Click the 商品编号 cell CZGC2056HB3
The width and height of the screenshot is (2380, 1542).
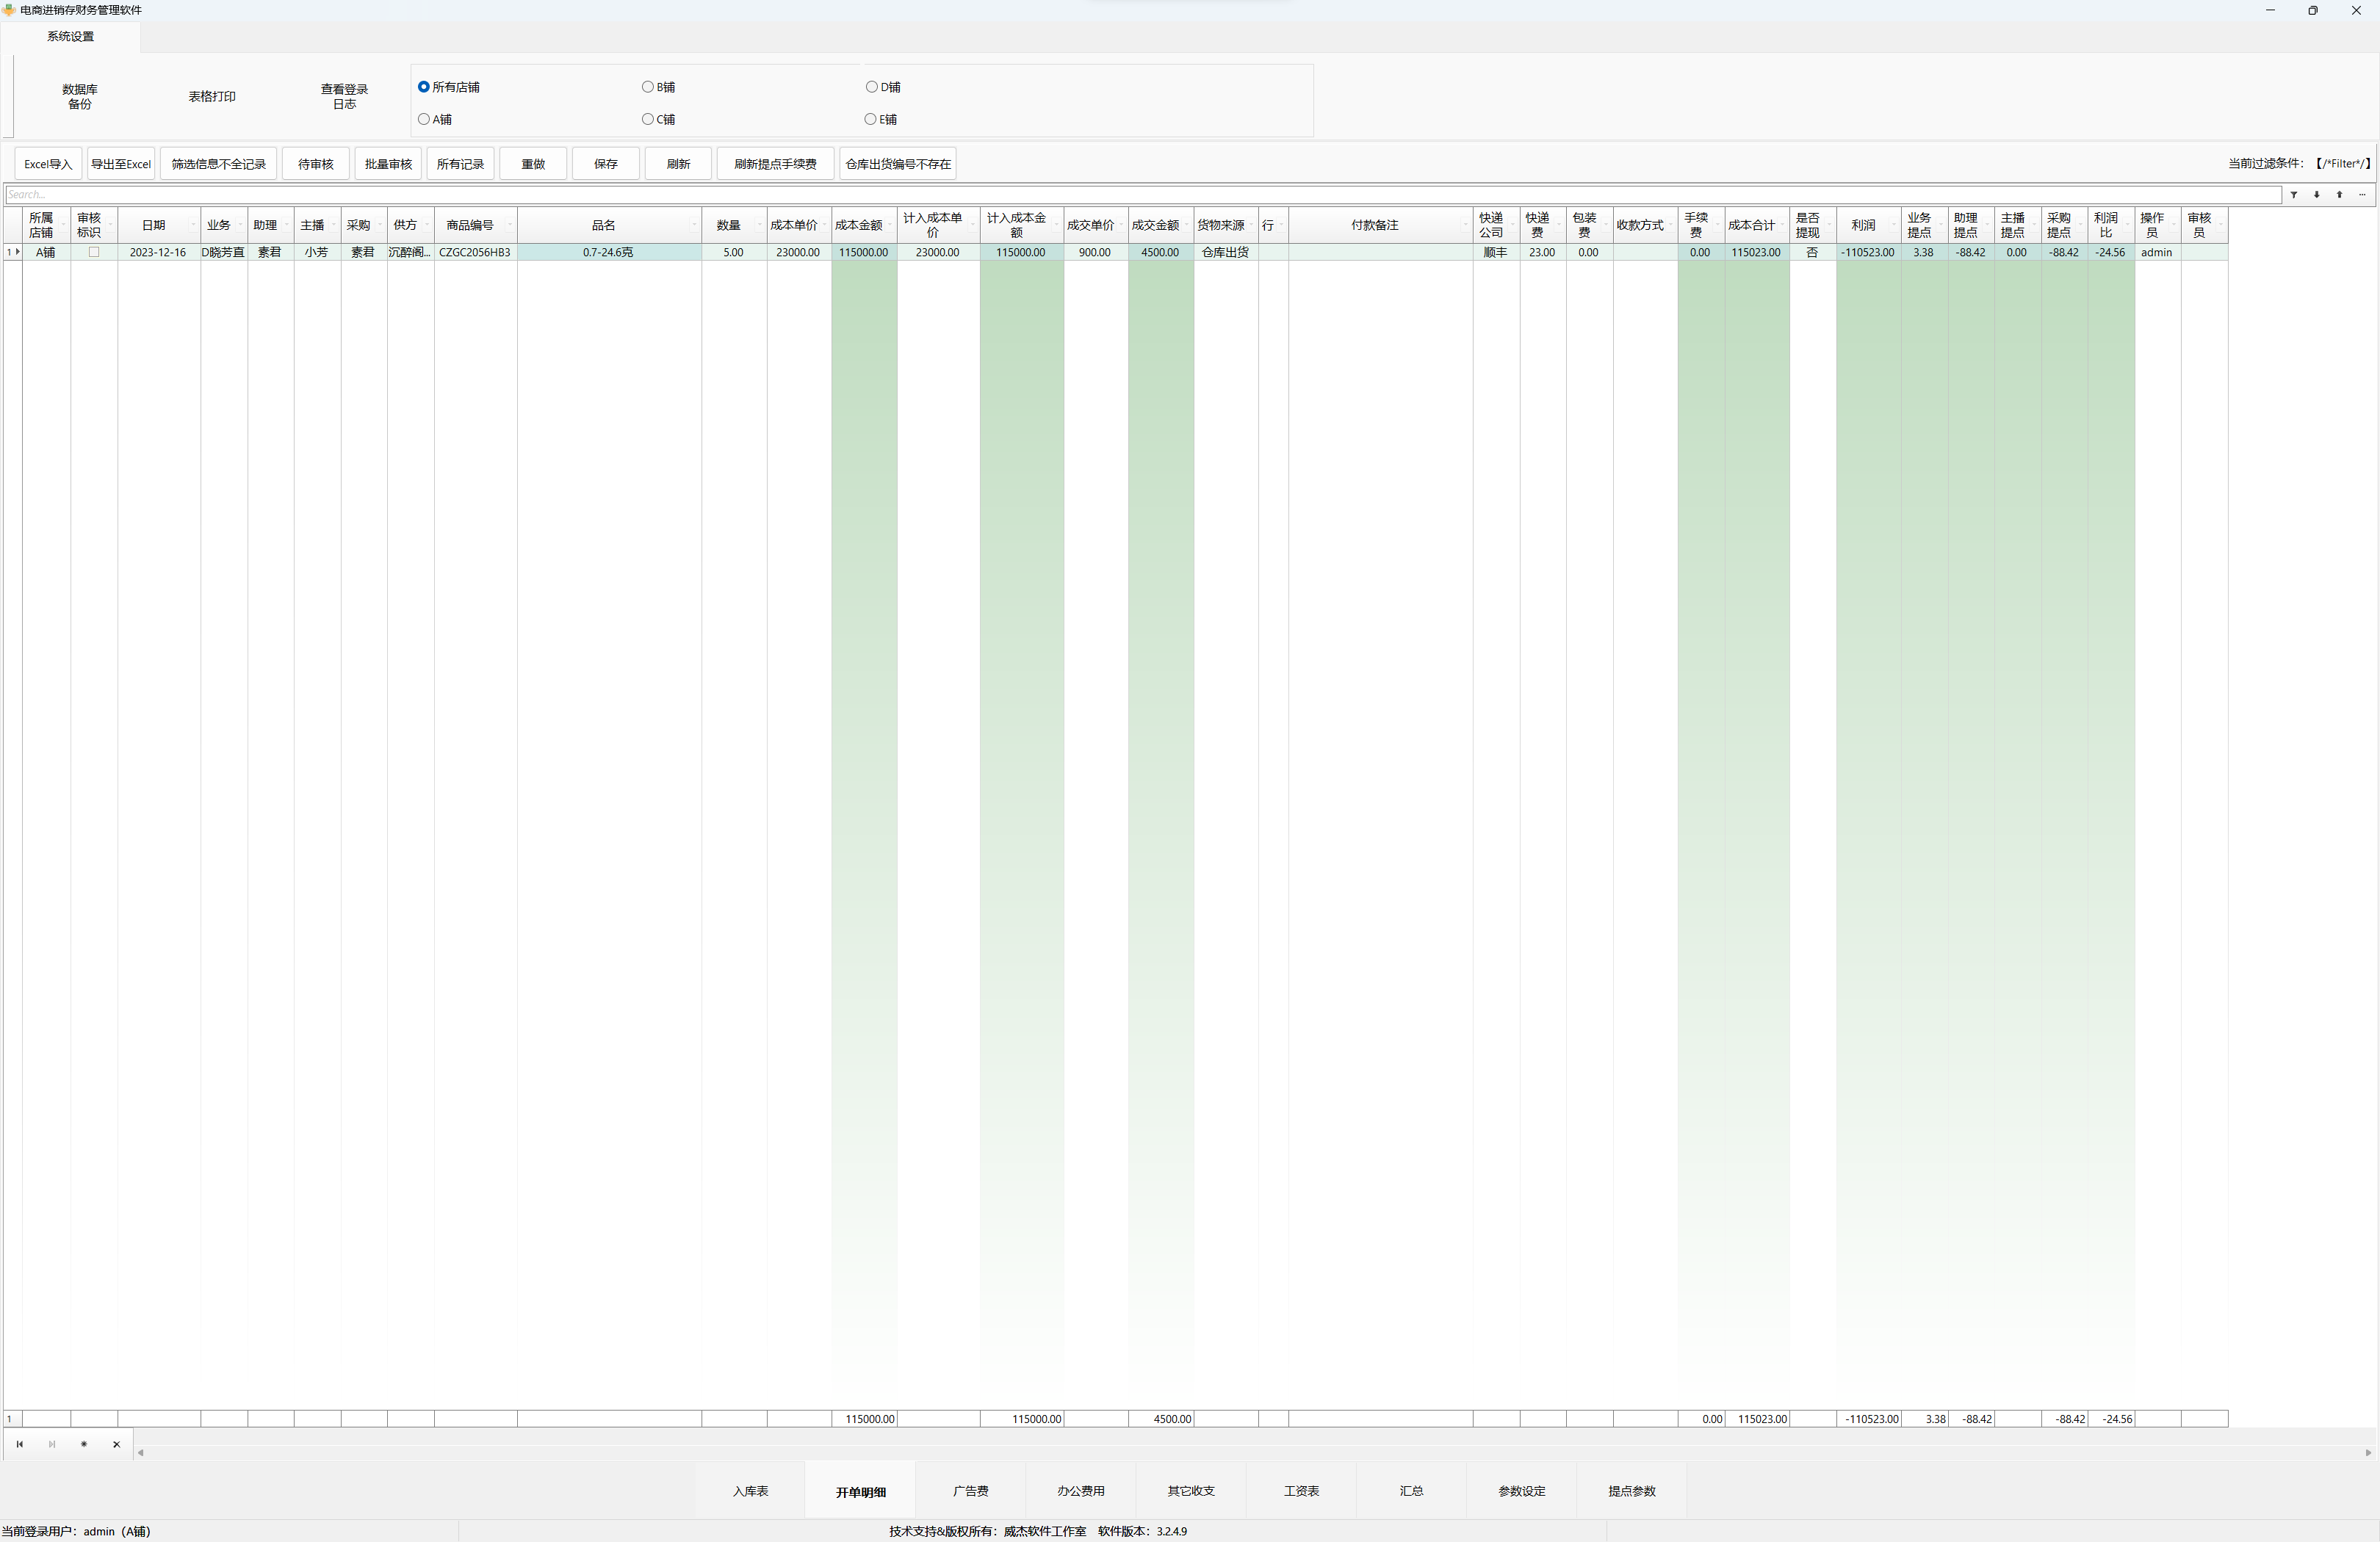click(x=475, y=253)
